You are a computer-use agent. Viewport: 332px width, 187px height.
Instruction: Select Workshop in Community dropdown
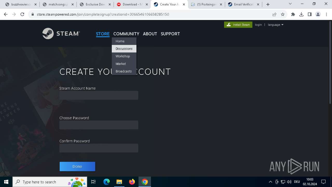124,56
